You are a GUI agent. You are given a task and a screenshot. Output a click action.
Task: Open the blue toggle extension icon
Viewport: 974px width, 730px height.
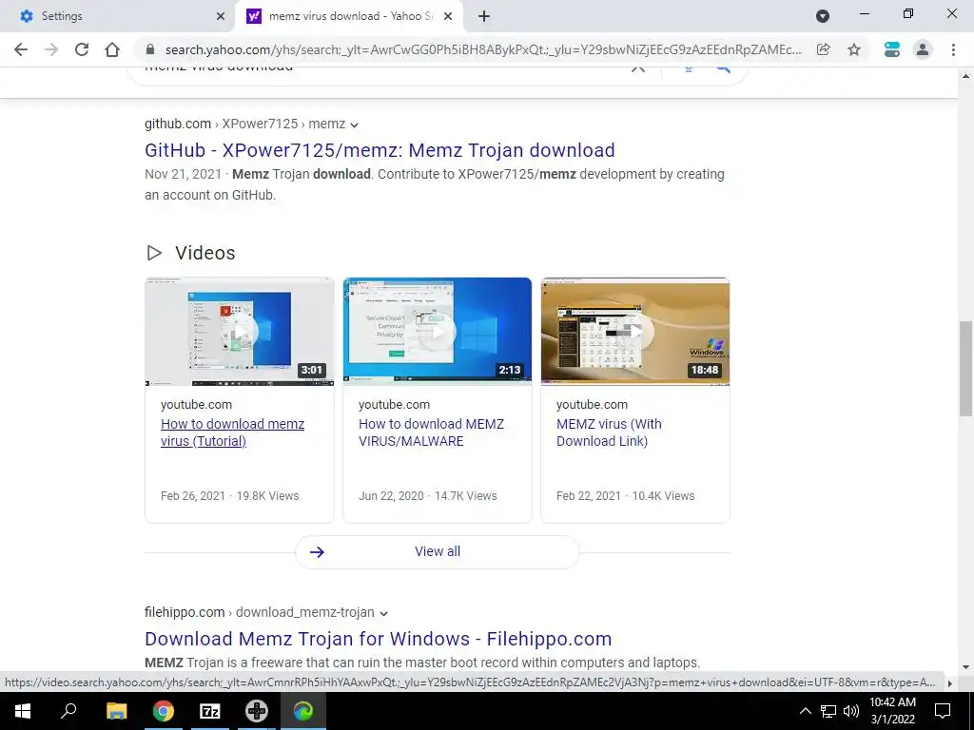(x=892, y=49)
